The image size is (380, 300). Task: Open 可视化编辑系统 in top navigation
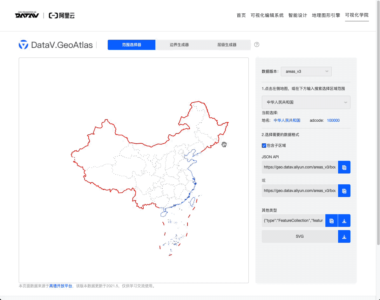click(x=267, y=15)
